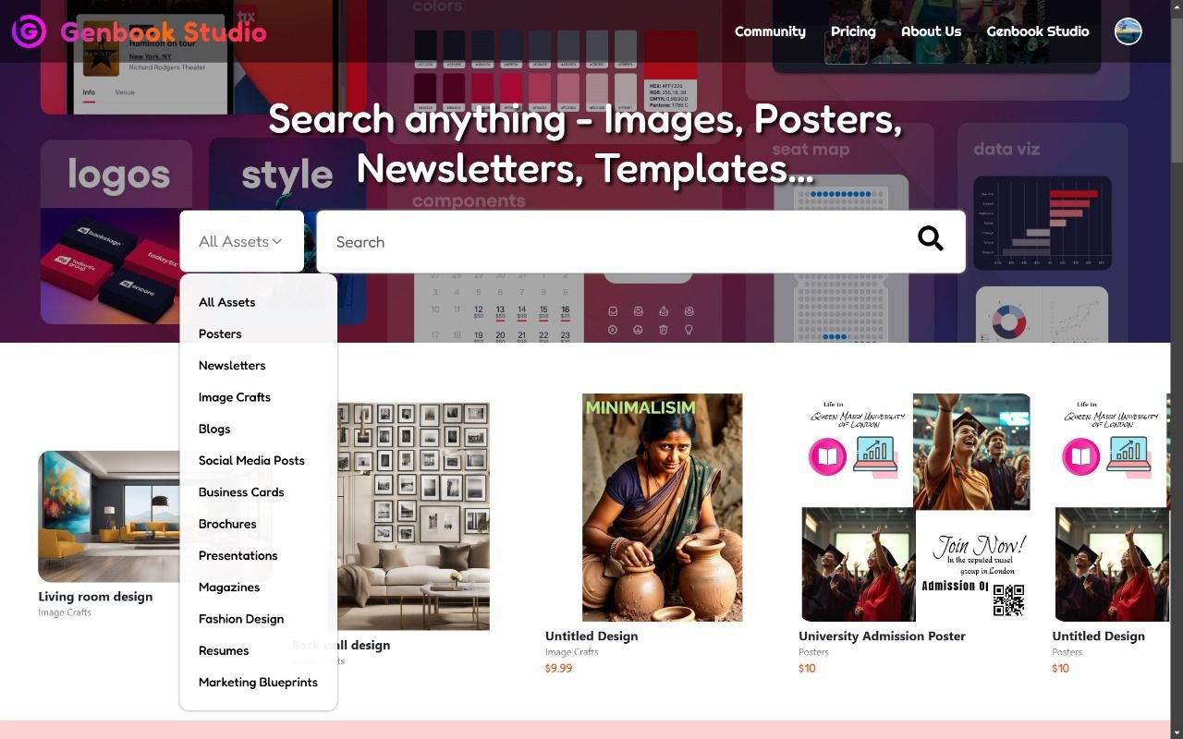Open the Minimalisim pottery woman design
The image size is (1183, 739).
662,507
